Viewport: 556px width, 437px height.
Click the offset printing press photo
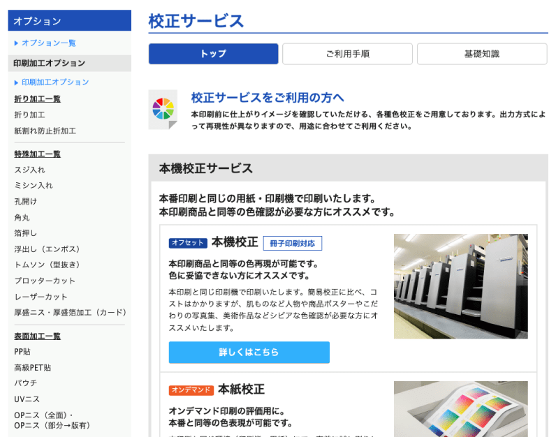[x=460, y=286]
